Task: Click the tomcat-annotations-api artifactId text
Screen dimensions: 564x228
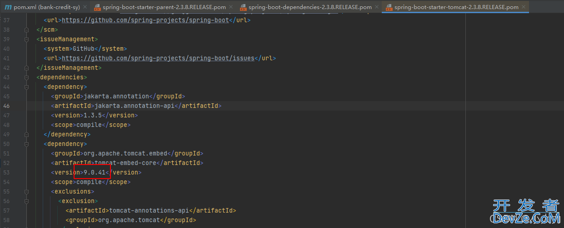Action: point(149,210)
